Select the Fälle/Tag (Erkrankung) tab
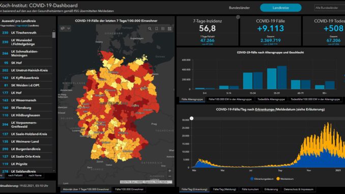345x194 pixels. coord(194,189)
